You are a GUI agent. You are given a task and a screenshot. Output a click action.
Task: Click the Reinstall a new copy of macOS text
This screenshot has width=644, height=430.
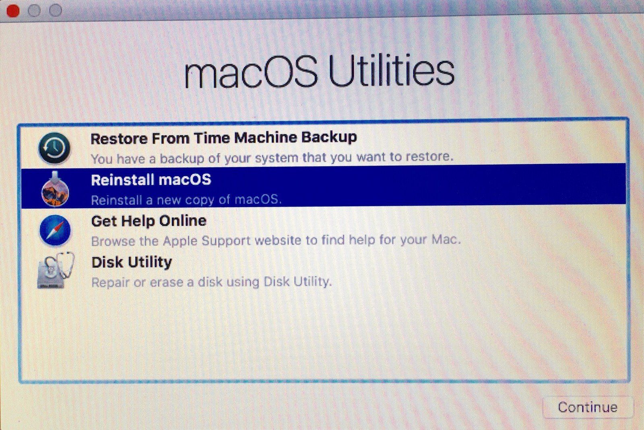point(187,200)
